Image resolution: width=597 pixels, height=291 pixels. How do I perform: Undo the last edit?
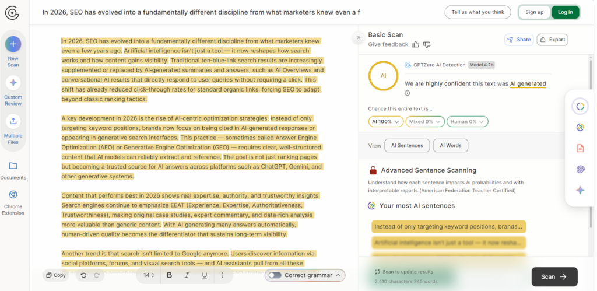coord(83,275)
